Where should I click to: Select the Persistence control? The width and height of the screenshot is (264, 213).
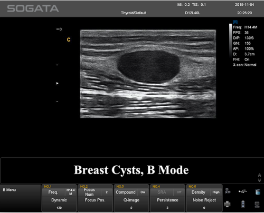tap(167, 200)
